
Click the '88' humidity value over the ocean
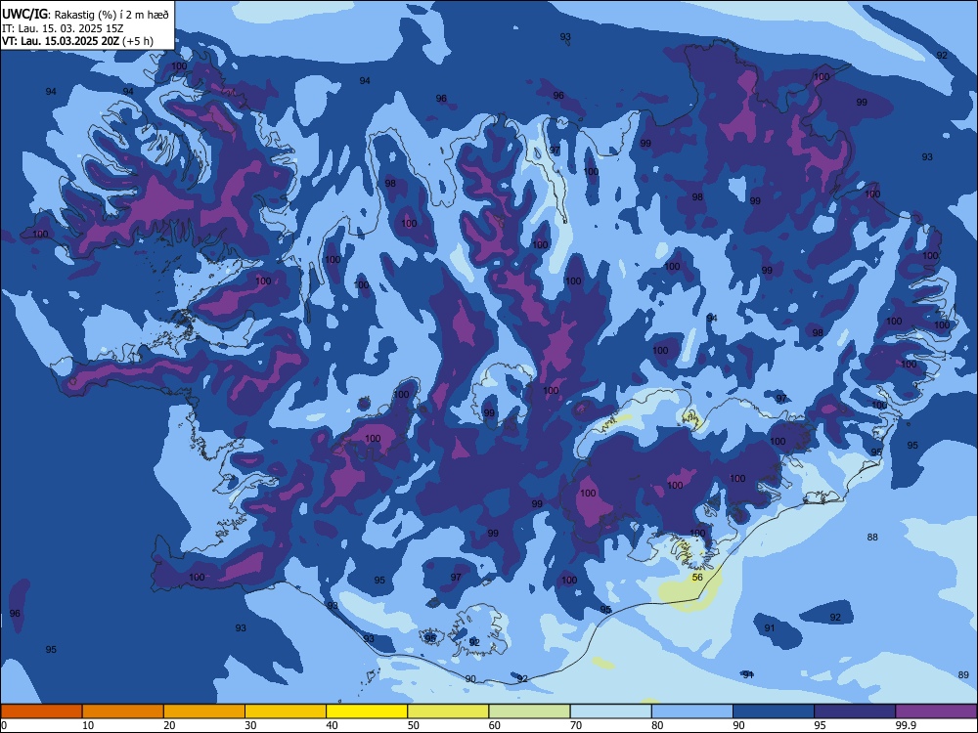click(872, 537)
